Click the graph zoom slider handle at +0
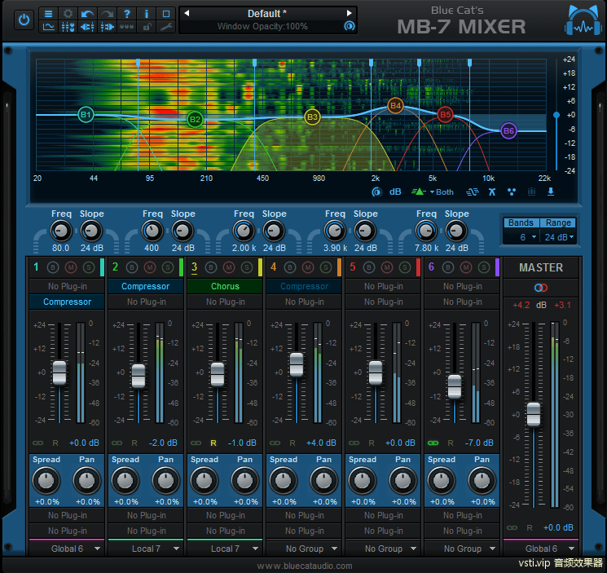This screenshot has height=573, width=607. 556,115
